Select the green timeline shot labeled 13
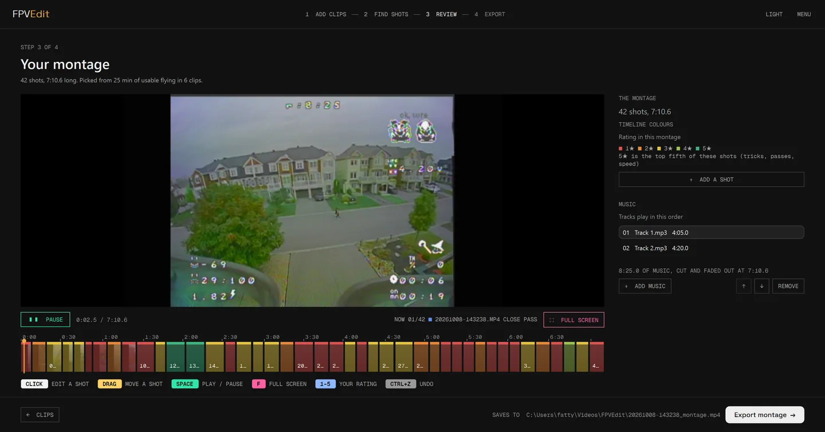This screenshot has height=432, width=825. point(195,357)
